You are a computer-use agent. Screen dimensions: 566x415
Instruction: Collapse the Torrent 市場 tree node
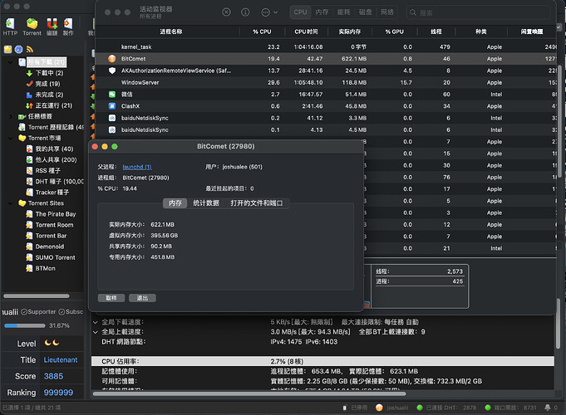[11, 138]
